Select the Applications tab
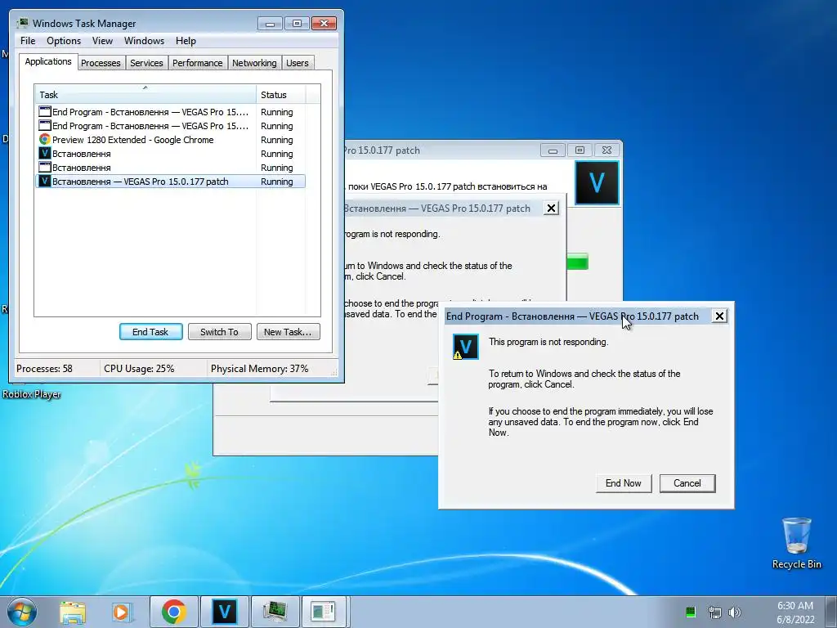Image resolution: width=837 pixels, height=628 pixels. [48, 61]
